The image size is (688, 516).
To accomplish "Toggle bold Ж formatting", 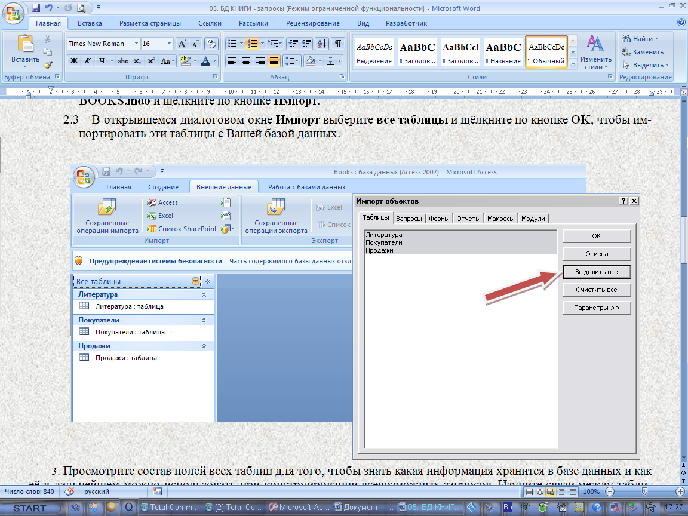I will 74,61.
